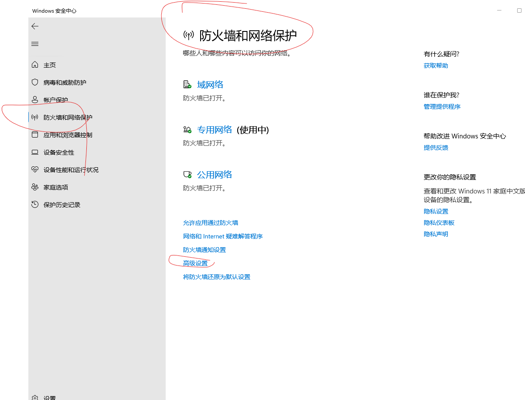The width and height of the screenshot is (525, 400).
Task: Click the 域网络 building icon
Action: [187, 84]
